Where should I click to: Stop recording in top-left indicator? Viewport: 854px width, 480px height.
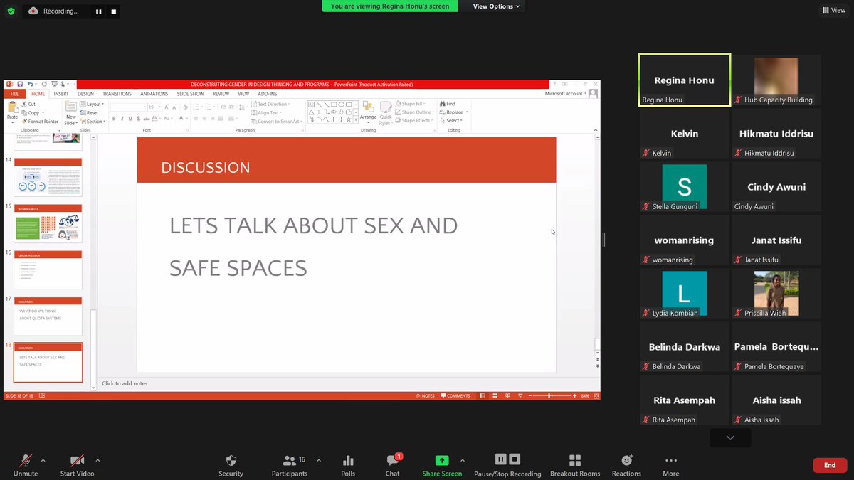tap(113, 11)
